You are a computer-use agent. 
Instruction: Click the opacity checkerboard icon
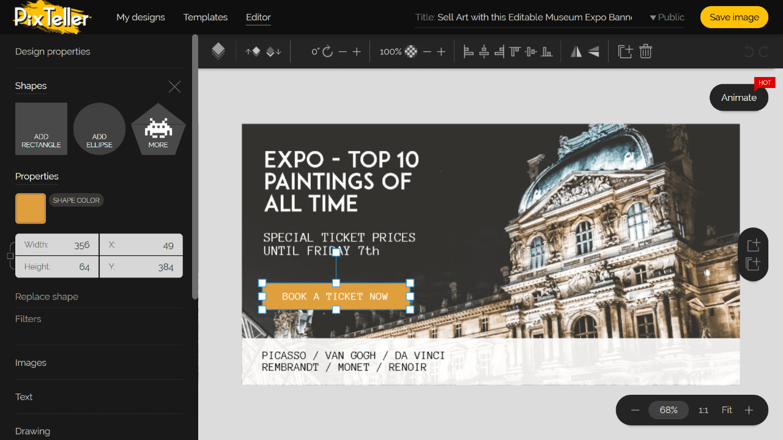click(411, 51)
